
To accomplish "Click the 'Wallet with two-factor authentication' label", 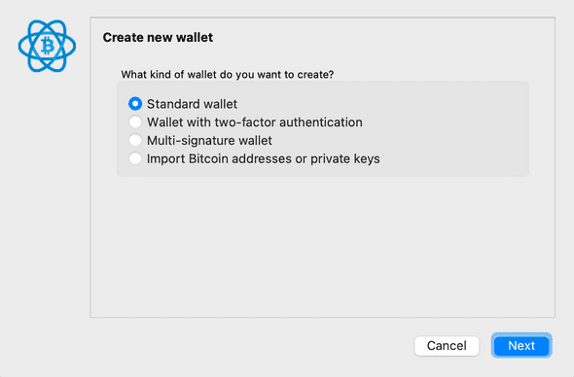I will pos(255,122).
